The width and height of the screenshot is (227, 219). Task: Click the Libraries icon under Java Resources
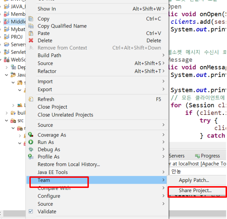point(20,105)
